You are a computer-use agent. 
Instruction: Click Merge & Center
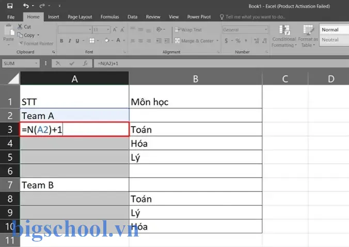click(194, 41)
